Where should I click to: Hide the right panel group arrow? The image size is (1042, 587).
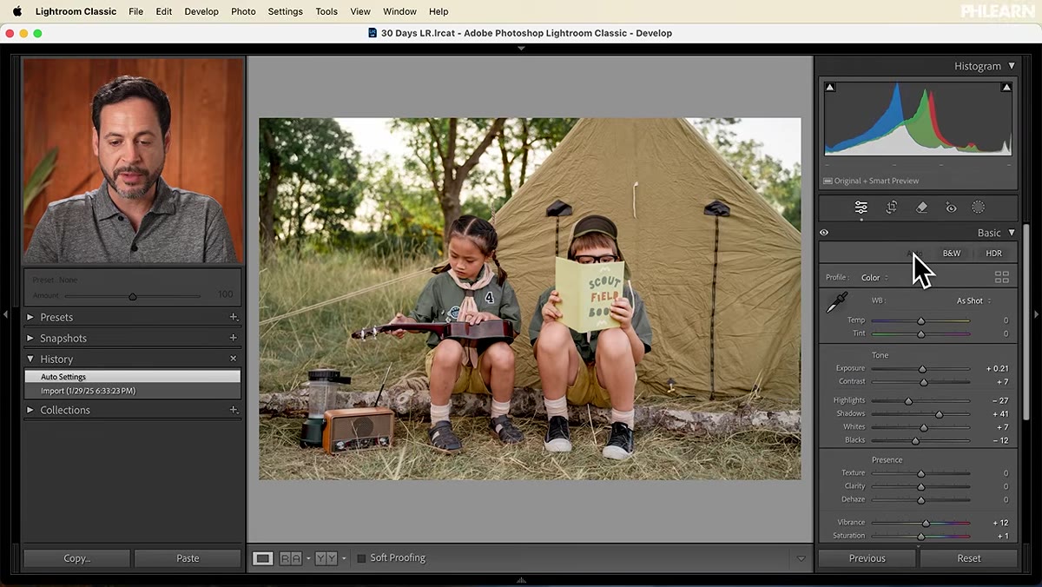pos(1036,314)
